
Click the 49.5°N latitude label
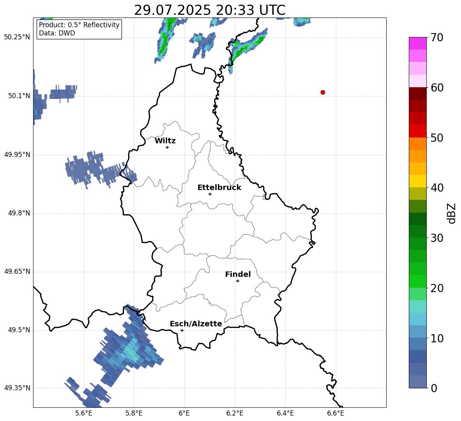coord(19,330)
